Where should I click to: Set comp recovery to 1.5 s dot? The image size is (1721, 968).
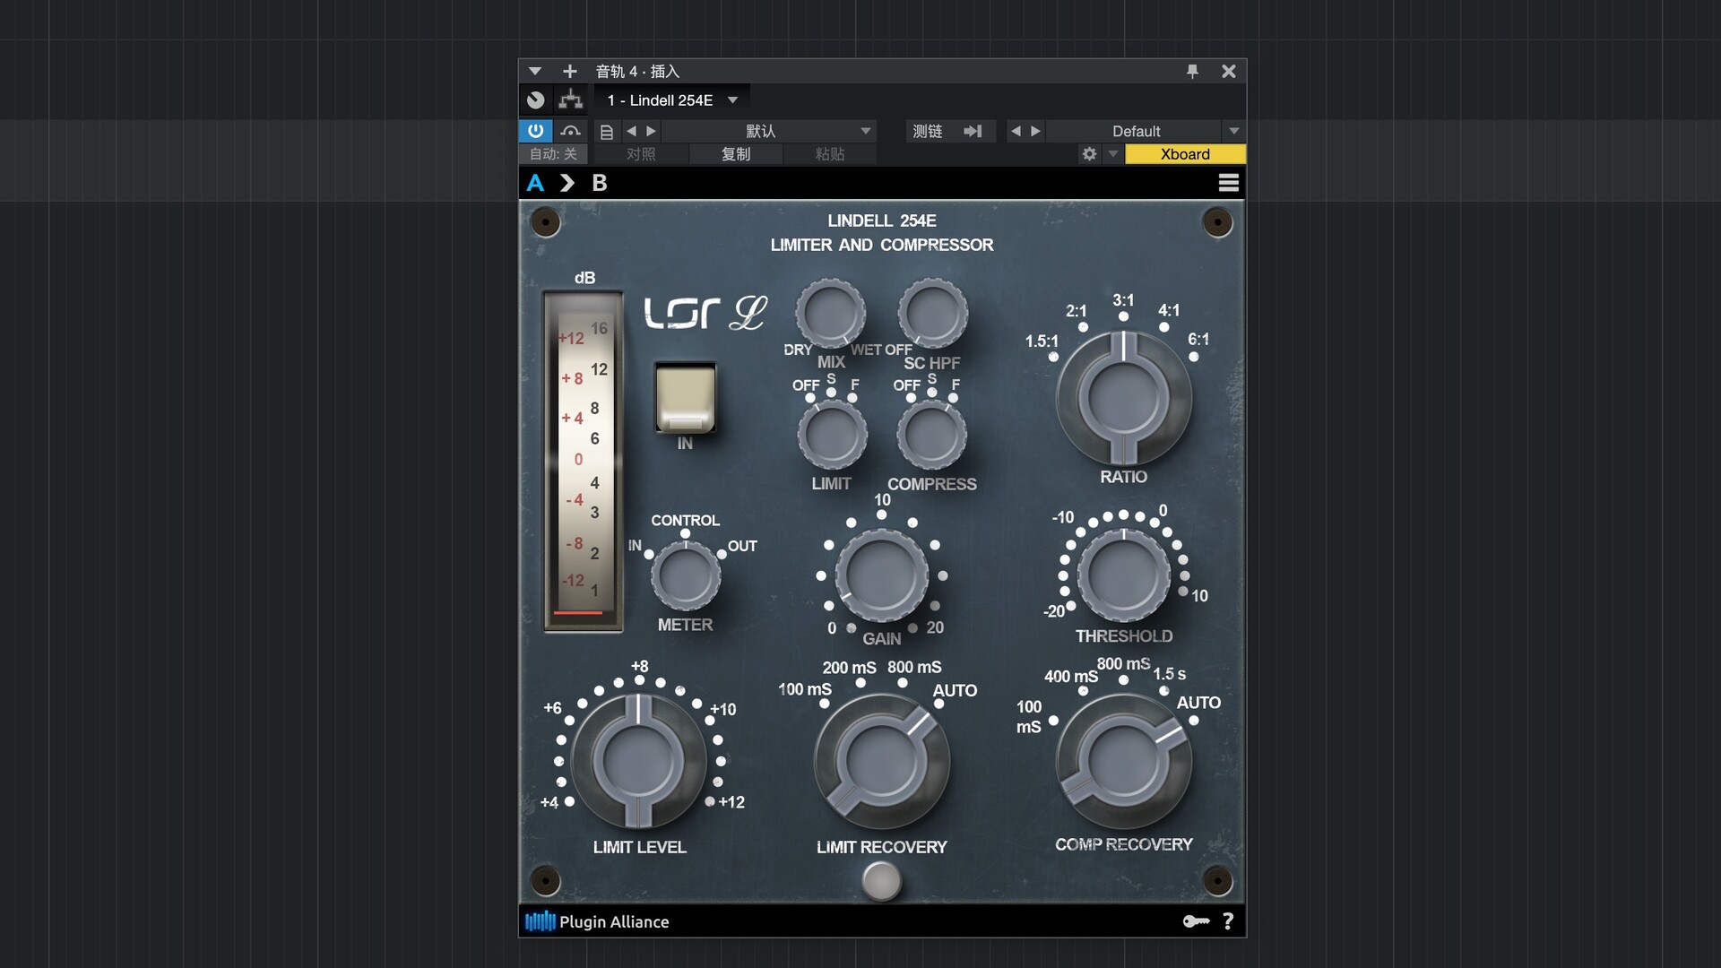click(1163, 691)
